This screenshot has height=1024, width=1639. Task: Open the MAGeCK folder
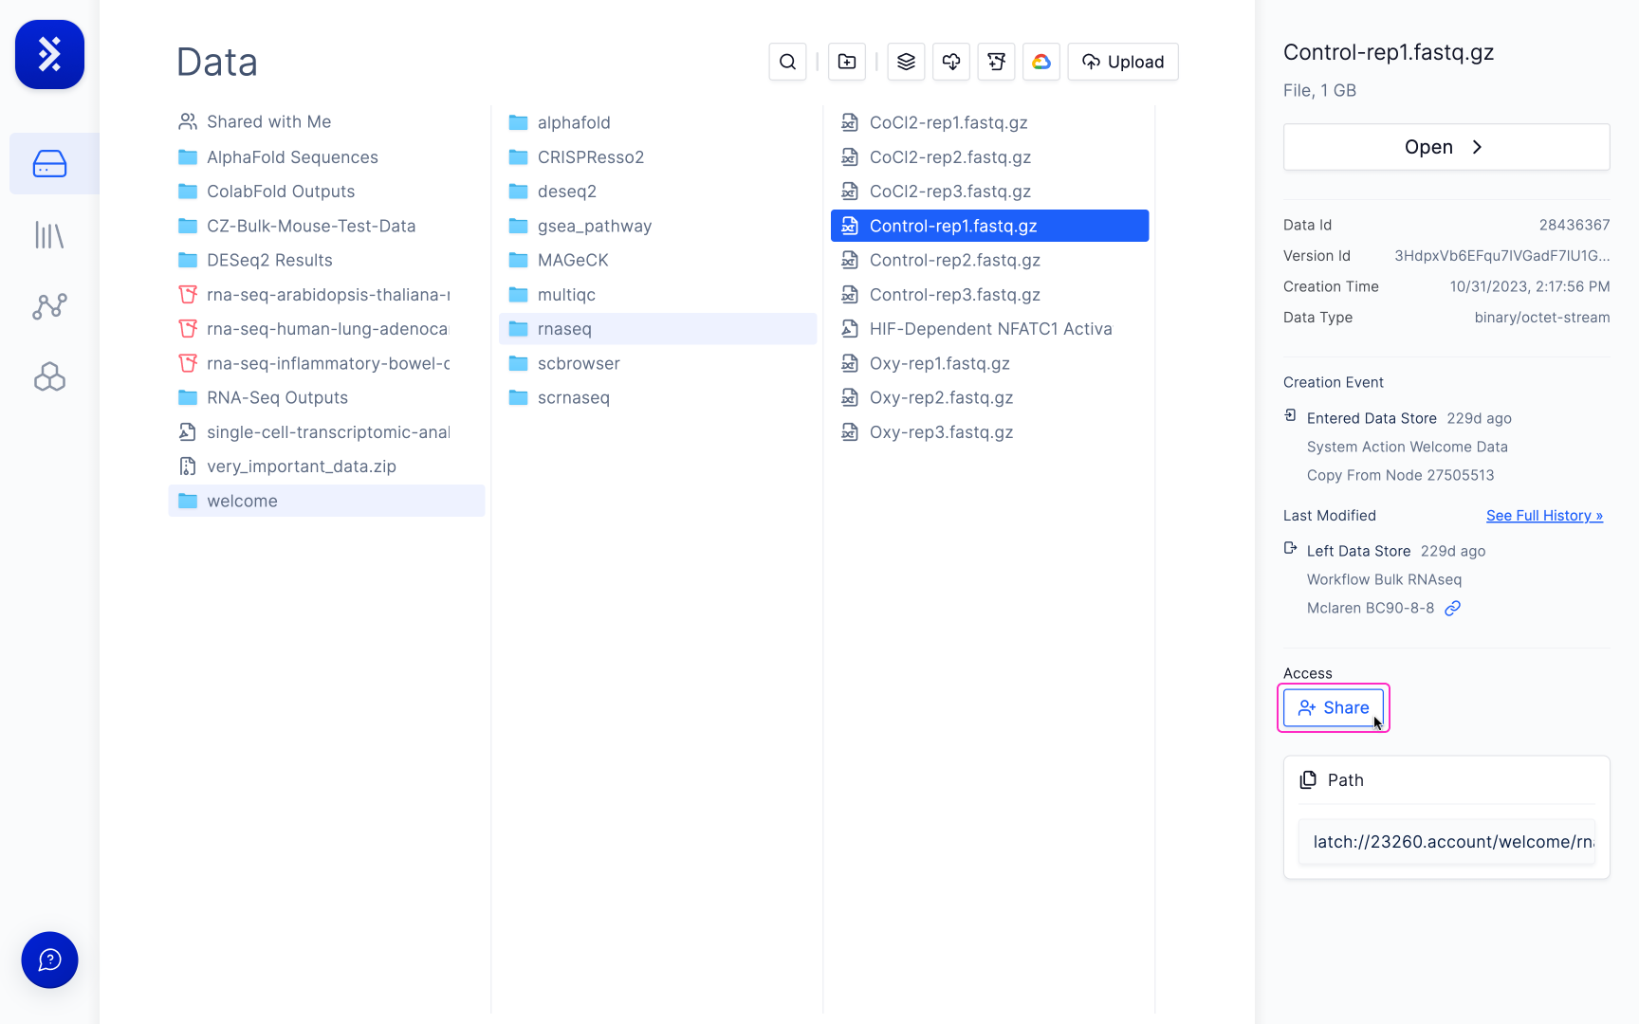[657, 260]
